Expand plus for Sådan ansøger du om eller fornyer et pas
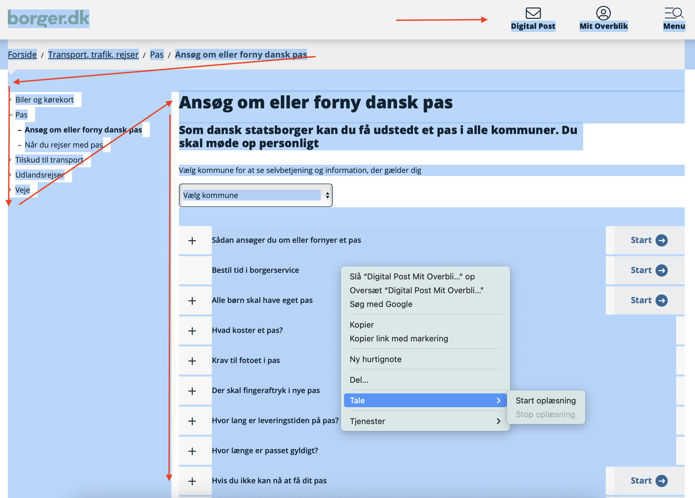 tap(192, 241)
